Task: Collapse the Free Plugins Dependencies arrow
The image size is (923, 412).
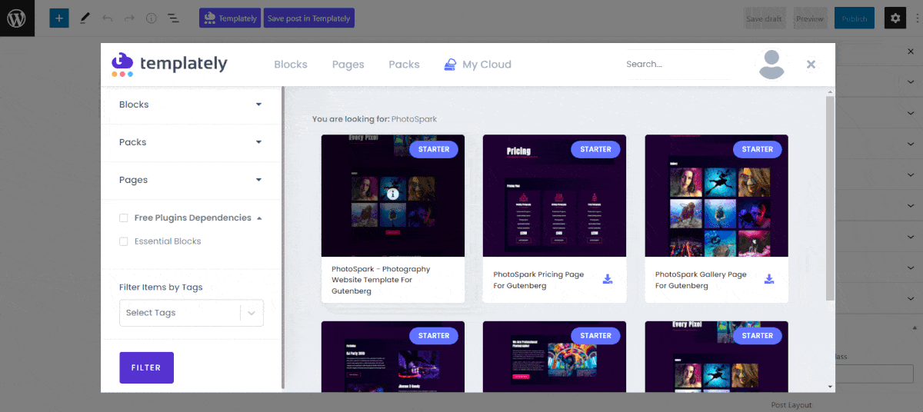Action: (259, 218)
